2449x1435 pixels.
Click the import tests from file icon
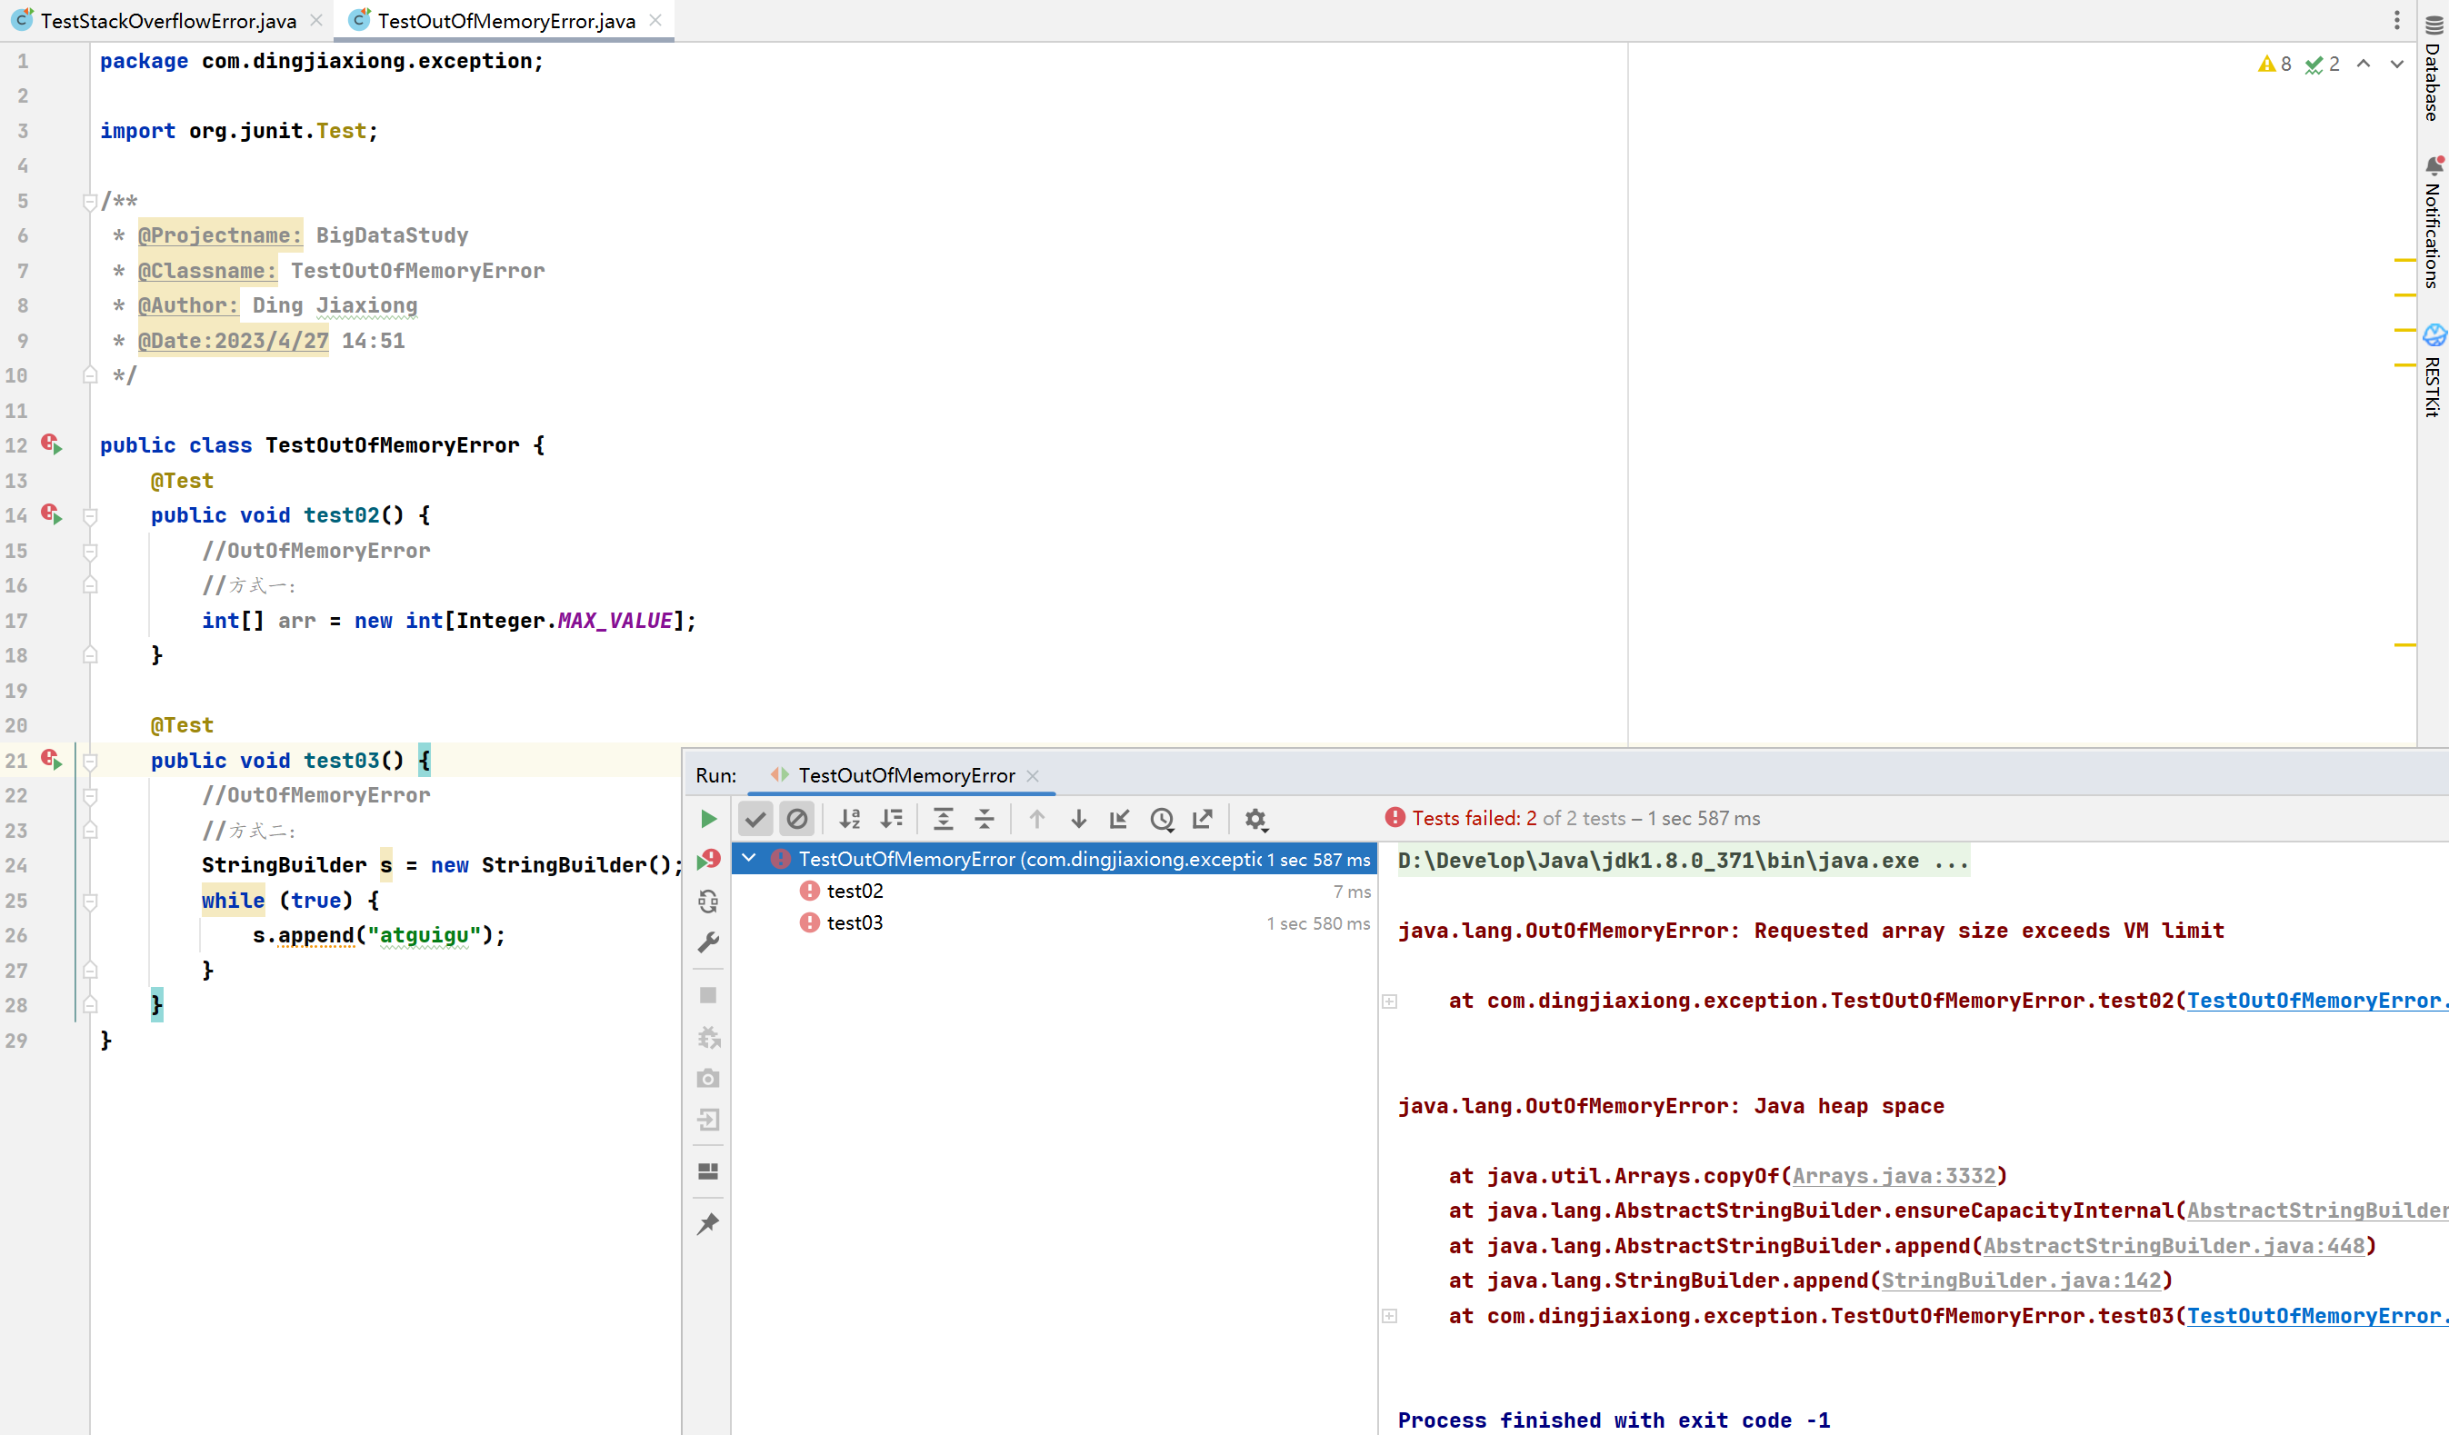point(1120,819)
